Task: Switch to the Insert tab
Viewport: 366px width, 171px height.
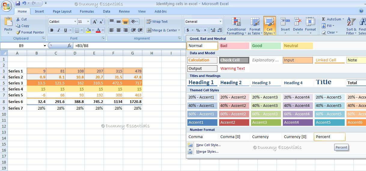Action: coord(39,11)
